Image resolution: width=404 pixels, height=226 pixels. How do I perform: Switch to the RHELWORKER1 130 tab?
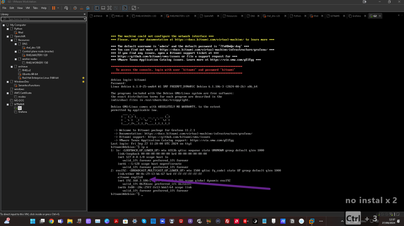point(146,16)
